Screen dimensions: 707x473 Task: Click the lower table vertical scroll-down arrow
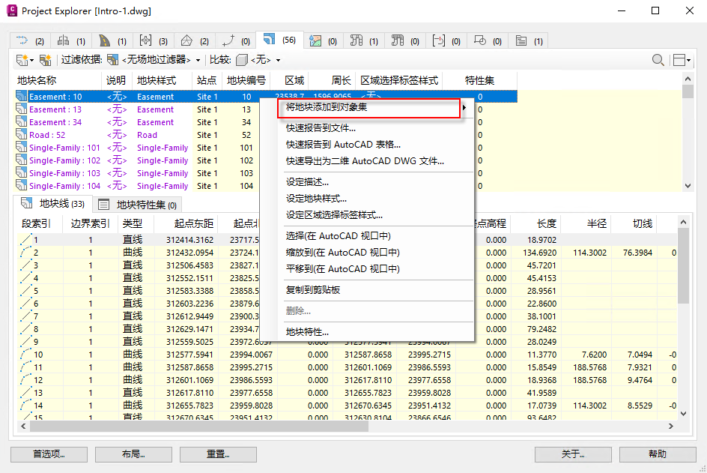[x=684, y=414]
